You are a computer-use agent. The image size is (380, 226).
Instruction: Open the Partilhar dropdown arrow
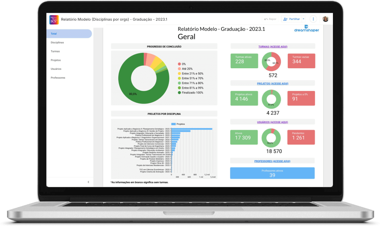pyautogui.click(x=304, y=19)
